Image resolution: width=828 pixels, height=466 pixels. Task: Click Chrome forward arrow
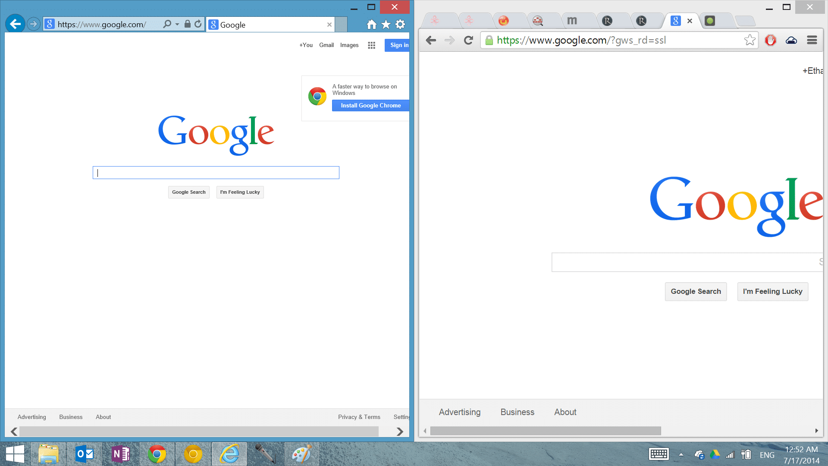450,40
